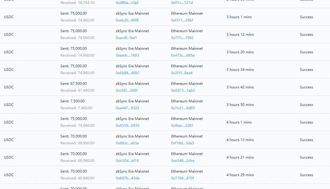This screenshot has height=189, width=330.
Task: Follow the 0xfbac...2281 destination link
Action: 182,125
